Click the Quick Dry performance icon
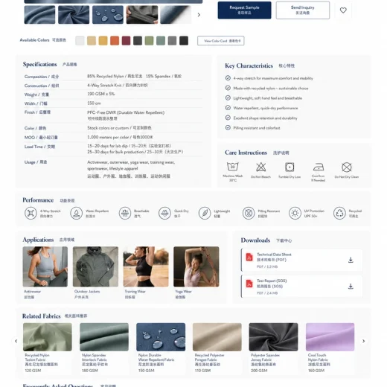This screenshot has height=387, width=387. click(164, 213)
